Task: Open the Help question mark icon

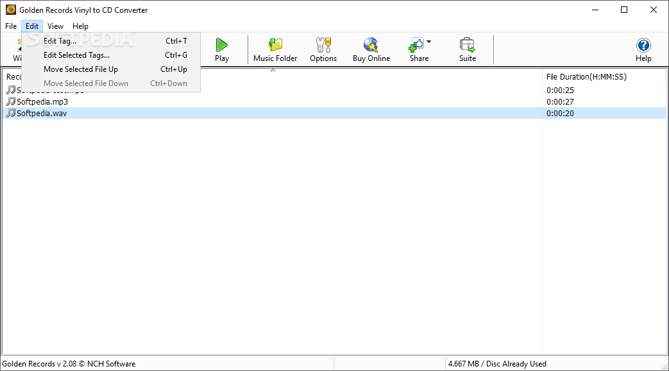Action: [x=643, y=46]
